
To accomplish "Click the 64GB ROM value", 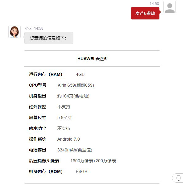I will [x=82, y=172].
